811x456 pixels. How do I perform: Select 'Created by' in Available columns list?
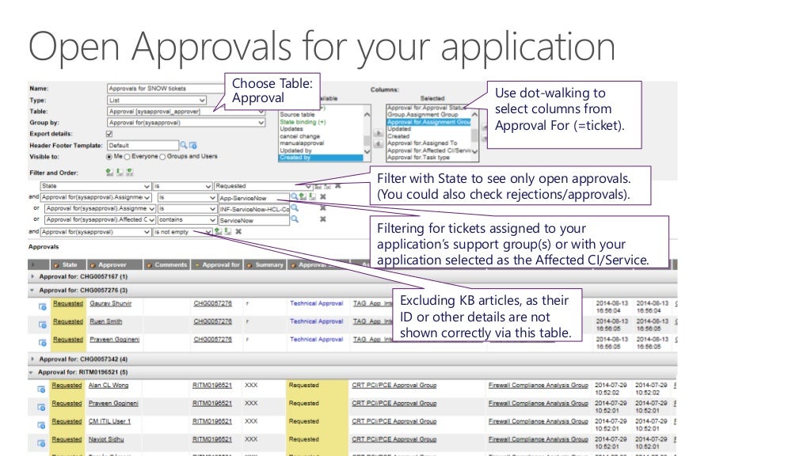pyautogui.click(x=321, y=158)
